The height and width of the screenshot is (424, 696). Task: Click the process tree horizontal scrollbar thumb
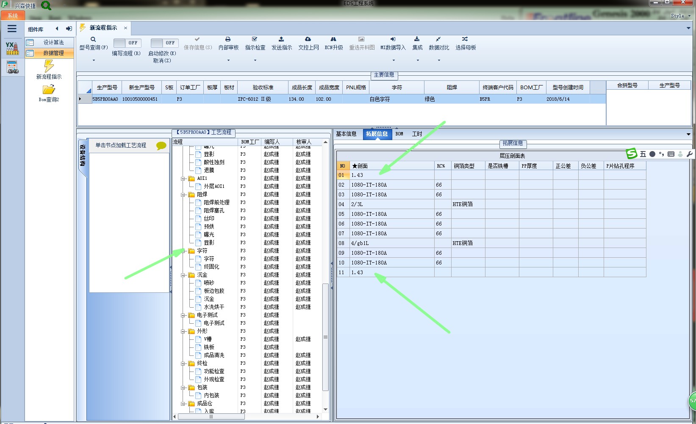pos(211,417)
